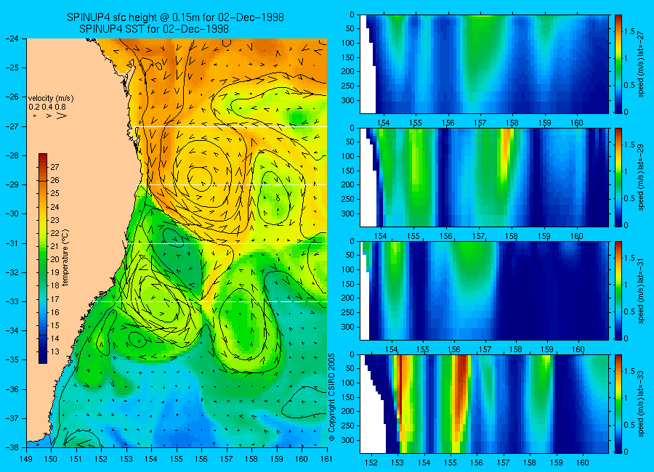Click the speed color bar for lat=-33 panel
This screenshot has width=654, height=472.
click(x=618, y=404)
